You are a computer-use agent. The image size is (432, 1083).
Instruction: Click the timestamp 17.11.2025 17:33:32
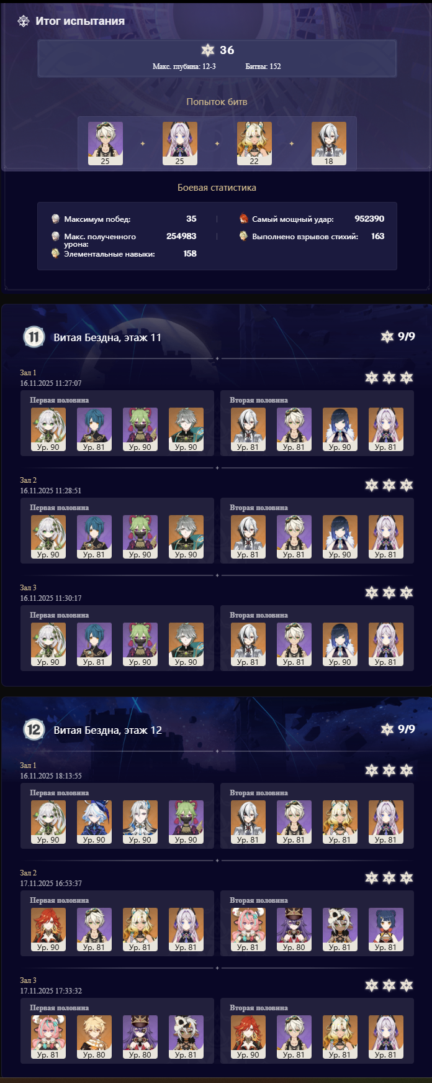[51, 991]
